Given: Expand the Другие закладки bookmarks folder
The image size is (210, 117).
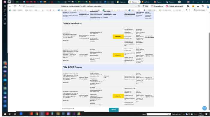Looking at the screenshot, I should pos(200,10).
